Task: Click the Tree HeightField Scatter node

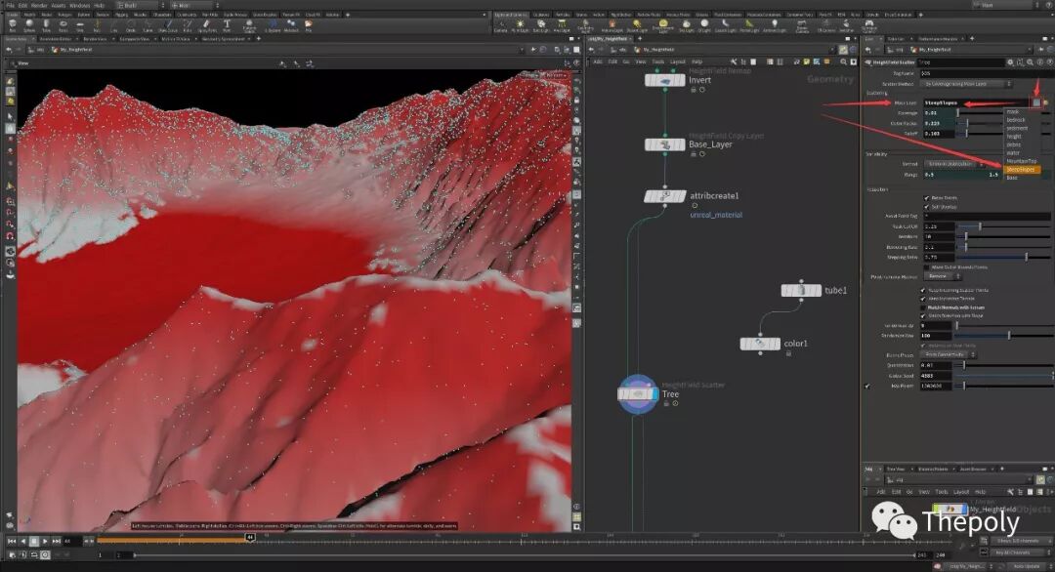Action: [638, 393]
